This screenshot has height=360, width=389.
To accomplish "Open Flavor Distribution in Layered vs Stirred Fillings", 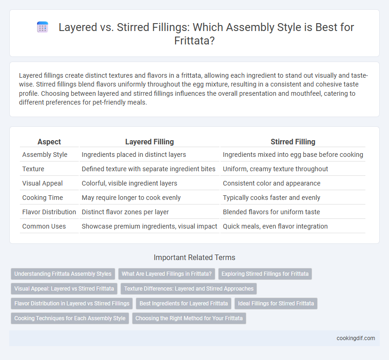I will click(72, 304).
